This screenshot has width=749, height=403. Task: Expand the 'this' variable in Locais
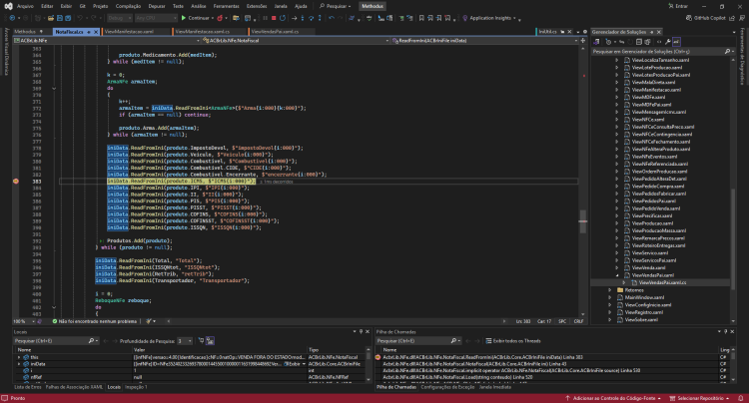tap(19, 357)
